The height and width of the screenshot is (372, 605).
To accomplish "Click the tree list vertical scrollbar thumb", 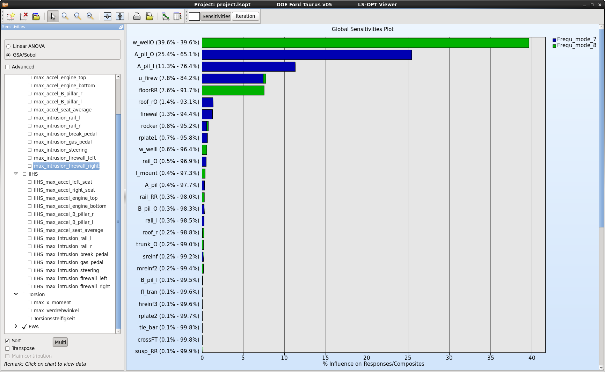I will (118, 221).
